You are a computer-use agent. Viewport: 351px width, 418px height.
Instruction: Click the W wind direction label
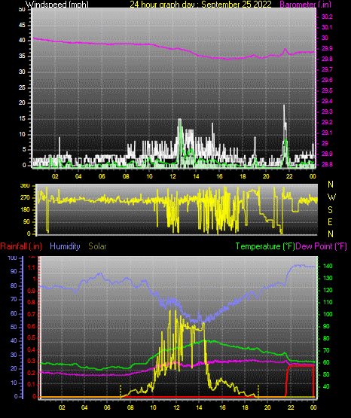pyautogui.click(x=331, y=197)
